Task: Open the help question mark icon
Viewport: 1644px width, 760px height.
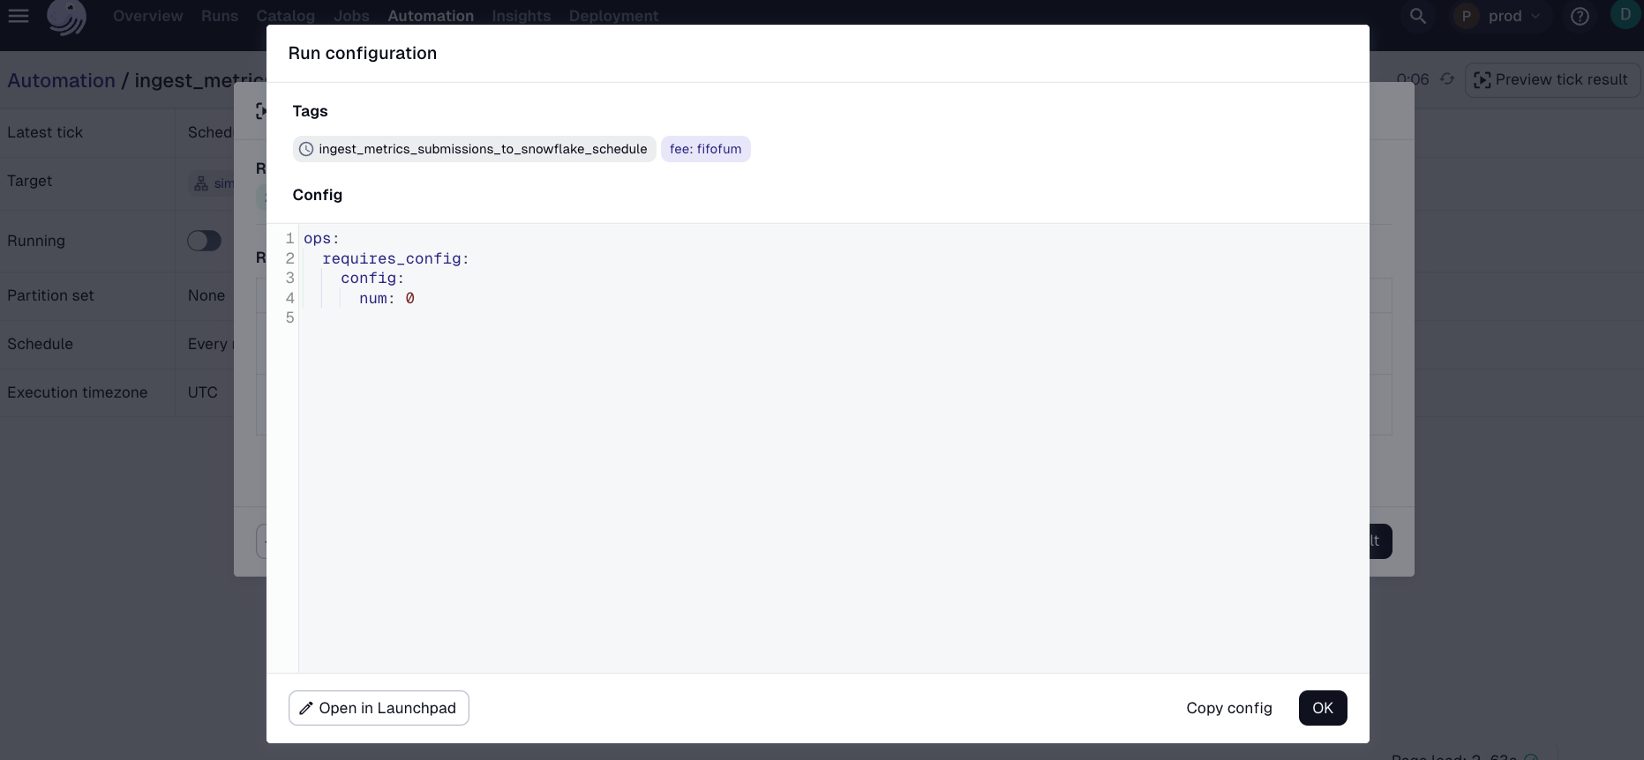Action: pos(1580,16)
